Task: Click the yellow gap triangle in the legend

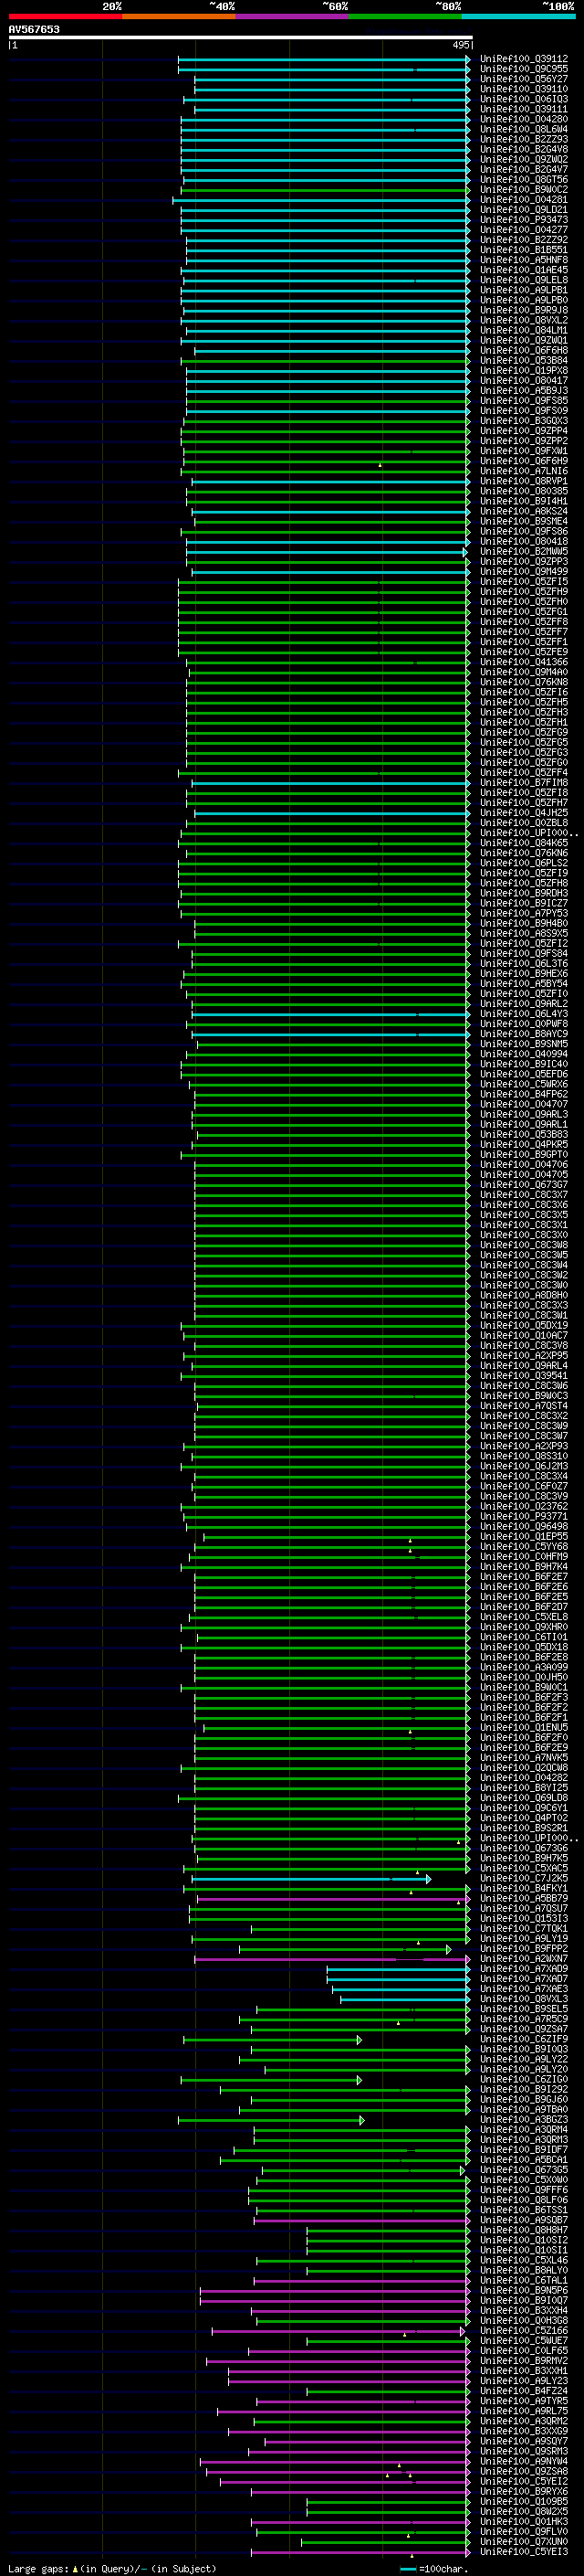Action: [75, 2568]
